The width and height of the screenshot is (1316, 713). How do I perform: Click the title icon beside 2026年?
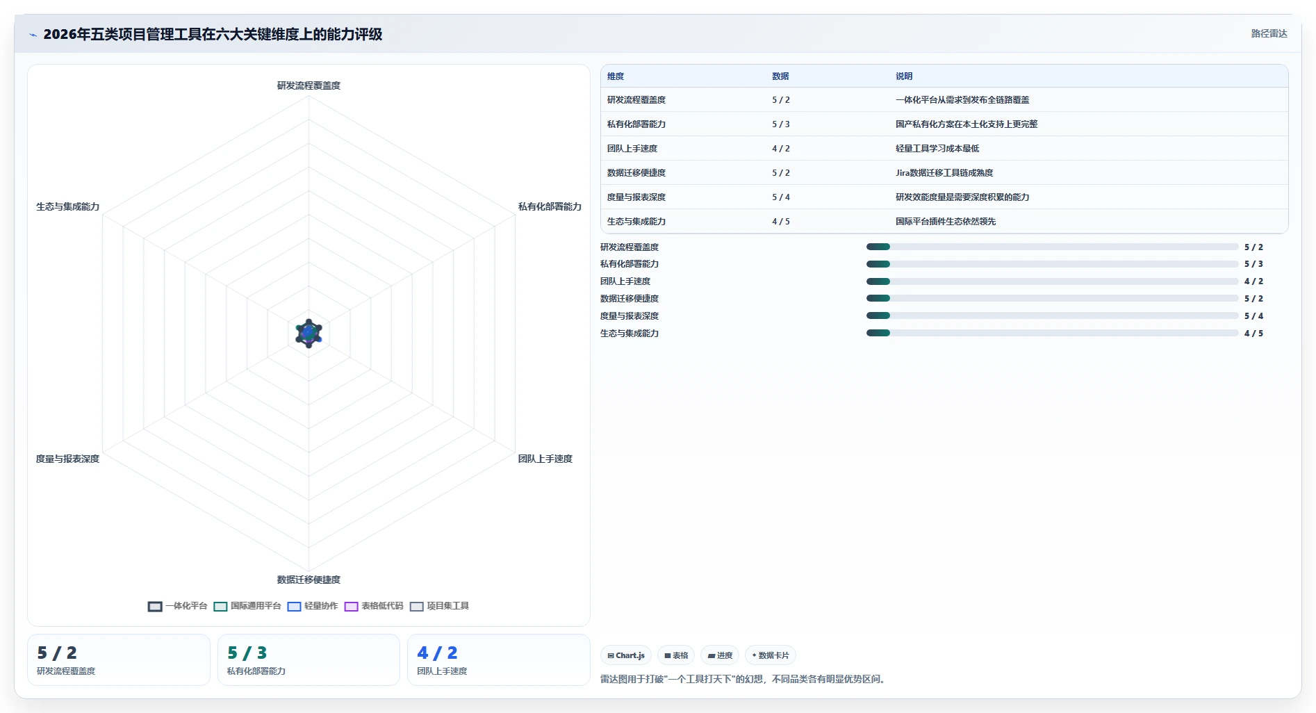33,35
